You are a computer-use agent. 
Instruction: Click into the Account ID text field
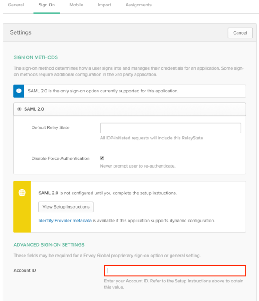(175, 271)
